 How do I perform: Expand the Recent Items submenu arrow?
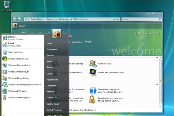[x=66, y=79]
